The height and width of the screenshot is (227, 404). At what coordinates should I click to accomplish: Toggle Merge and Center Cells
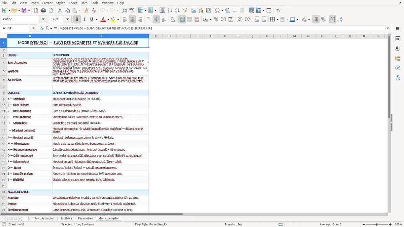click(x=182, y=20)
